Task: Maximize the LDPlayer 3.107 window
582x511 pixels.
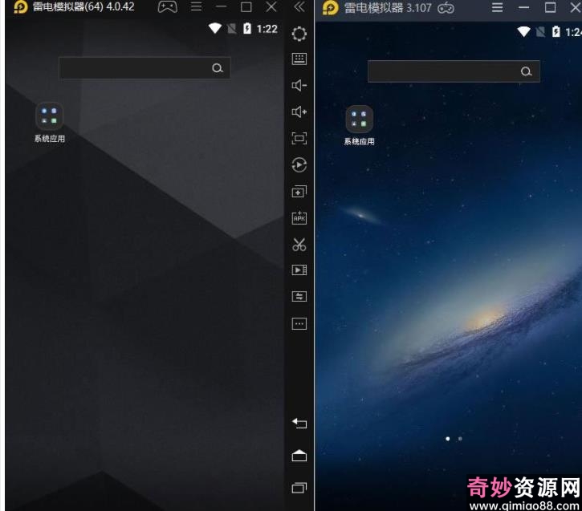Action: (550, 7)
